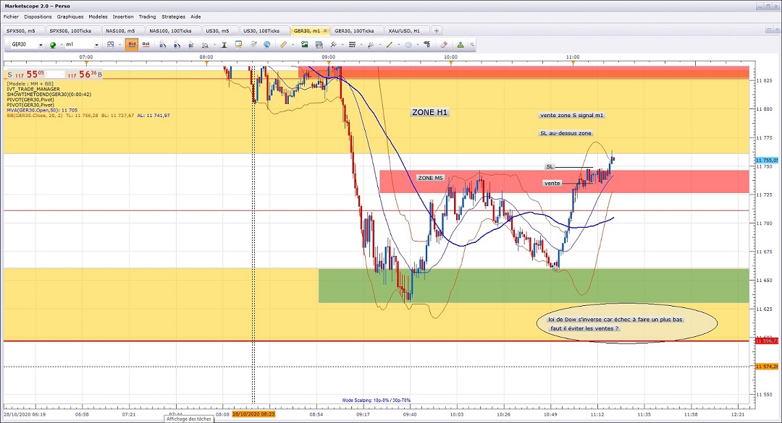
Task: Open the Insertion menu
Action: tap(123, 17)
